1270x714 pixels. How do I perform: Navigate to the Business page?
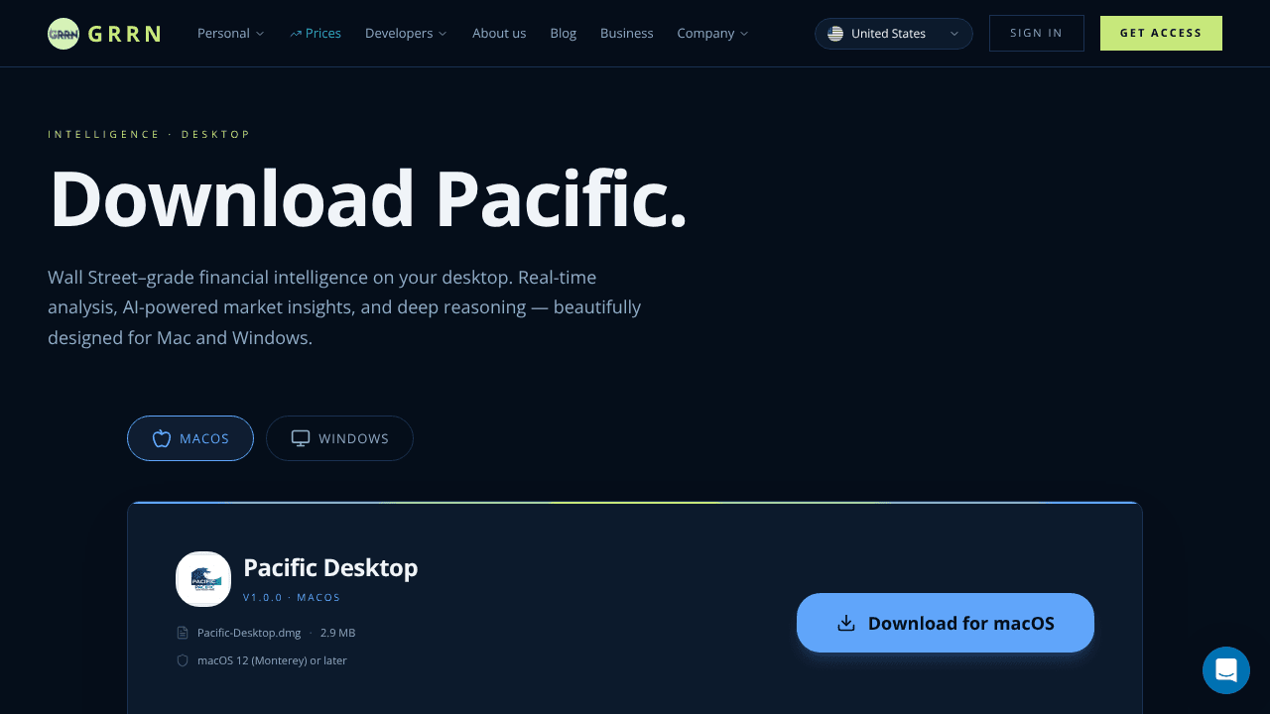coord(627,34)
